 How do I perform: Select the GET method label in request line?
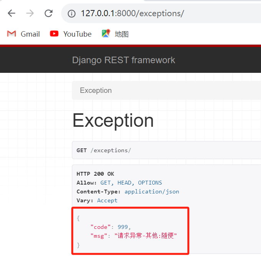click(81, 150)
